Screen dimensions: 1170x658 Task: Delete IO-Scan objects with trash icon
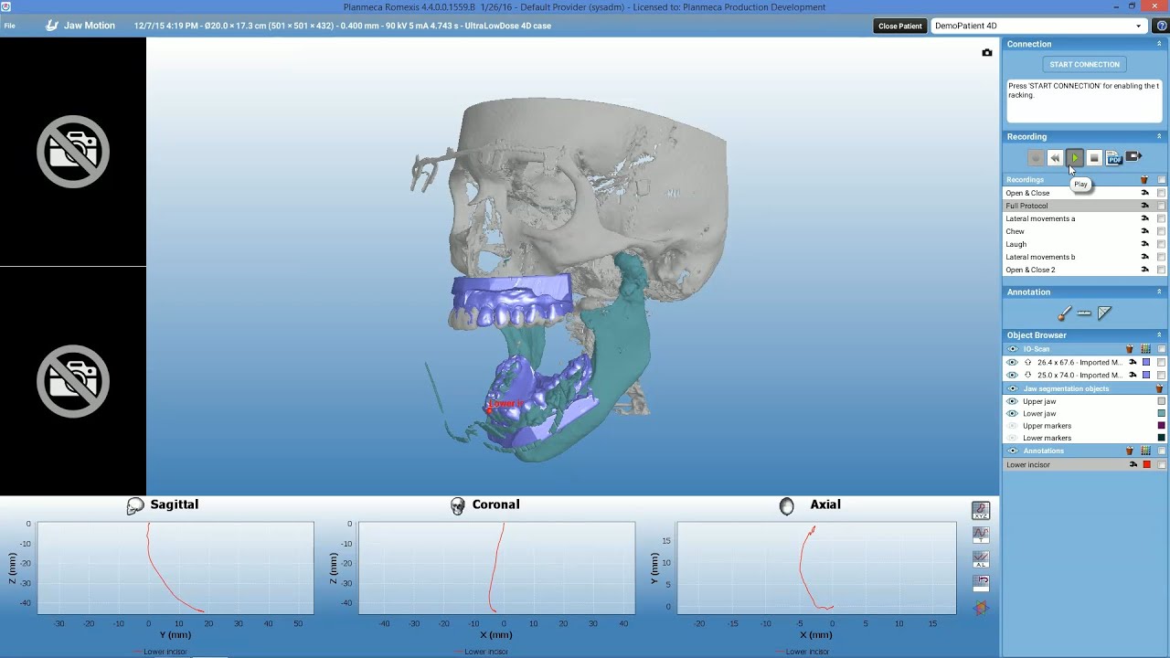pyautogui.click(x=1130, y=349)
